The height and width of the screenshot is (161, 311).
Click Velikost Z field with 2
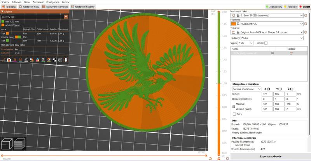pyautogui.click(x=290, y=109)
